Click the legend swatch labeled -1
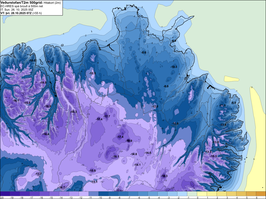266x199 pixels. pos(192,194)
